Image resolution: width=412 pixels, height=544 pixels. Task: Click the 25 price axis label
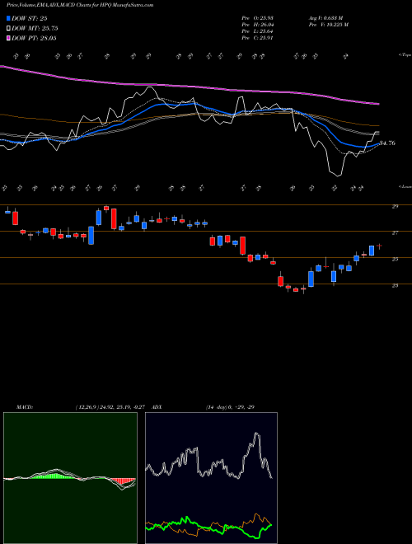tap(395, 259)
